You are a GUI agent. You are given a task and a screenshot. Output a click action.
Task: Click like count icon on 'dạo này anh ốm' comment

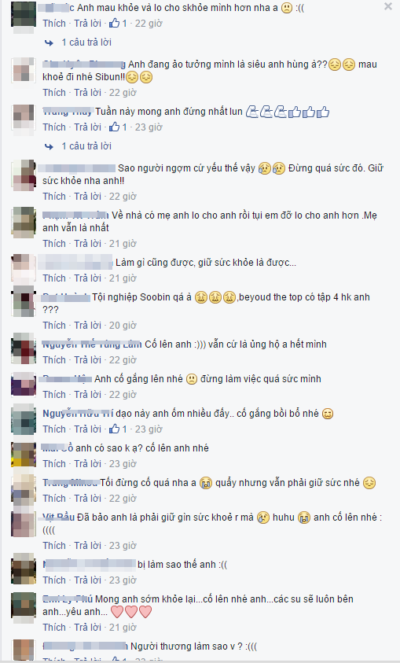tap(118, 429)
